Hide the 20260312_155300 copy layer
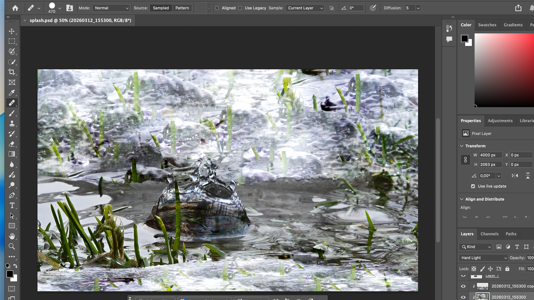534x300 pixels. [x=463, y=286]
